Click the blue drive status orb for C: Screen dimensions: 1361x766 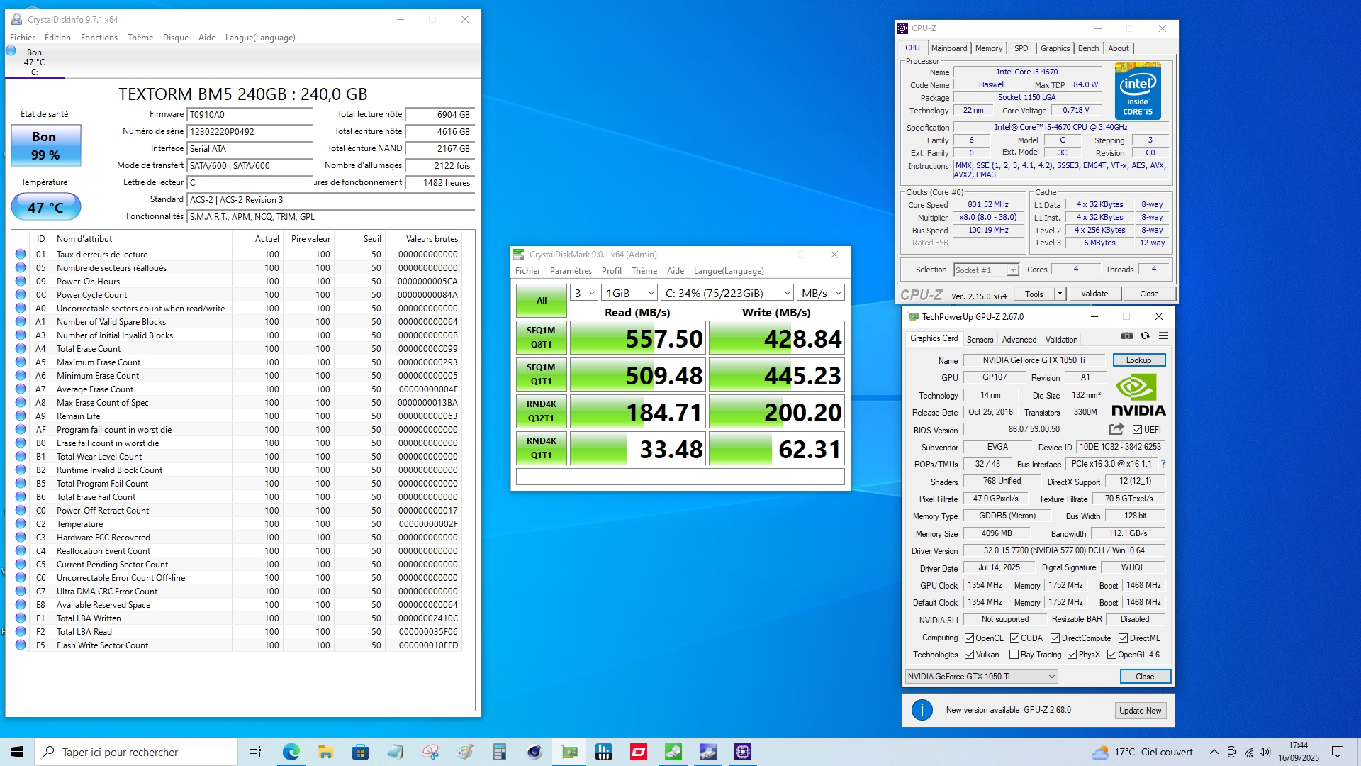[x=11, y=51]
